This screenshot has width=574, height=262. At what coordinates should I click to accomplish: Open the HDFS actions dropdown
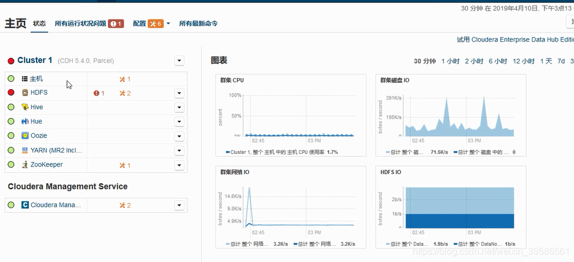tap(179, 93)
